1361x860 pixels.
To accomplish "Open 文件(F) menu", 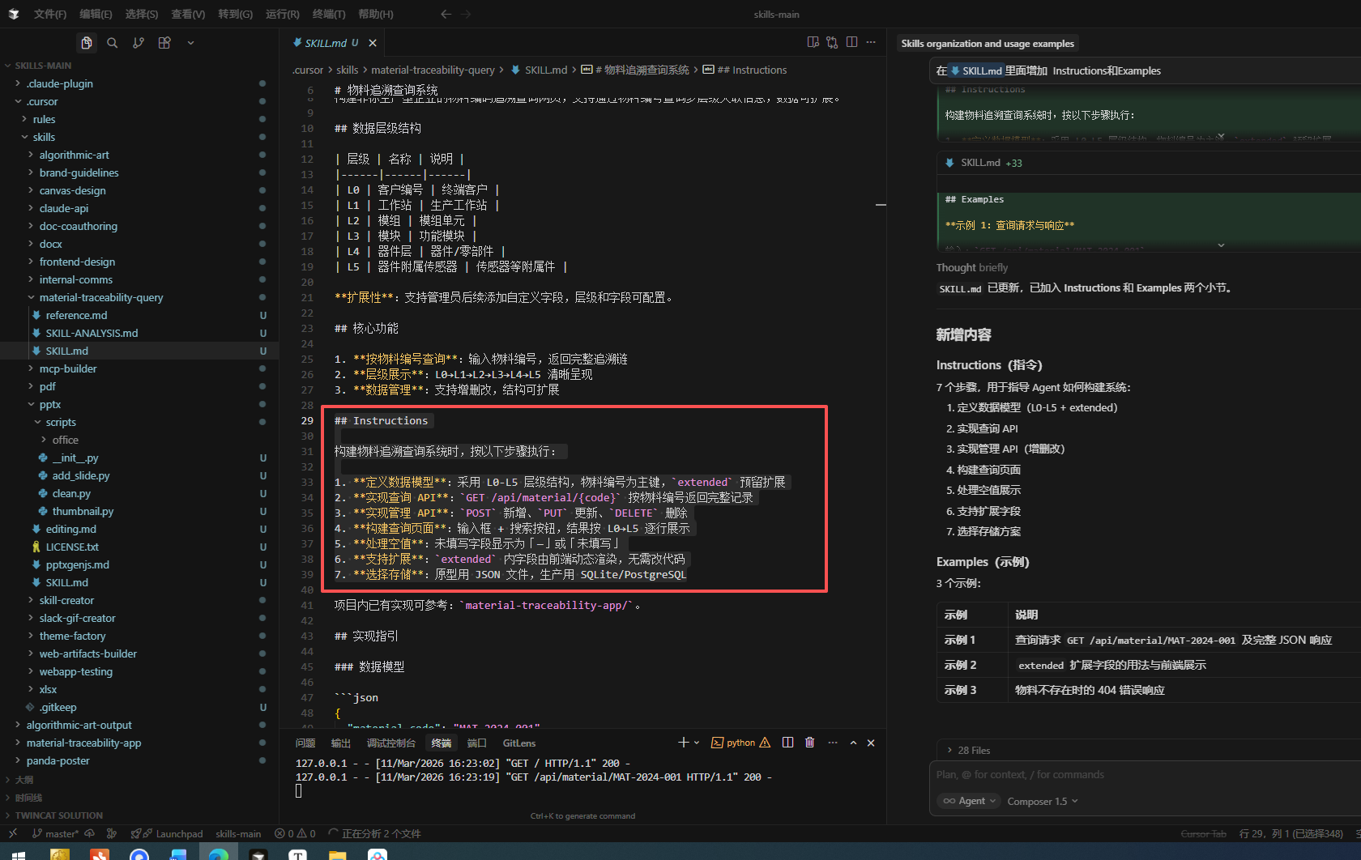I will tap(50, 14).
